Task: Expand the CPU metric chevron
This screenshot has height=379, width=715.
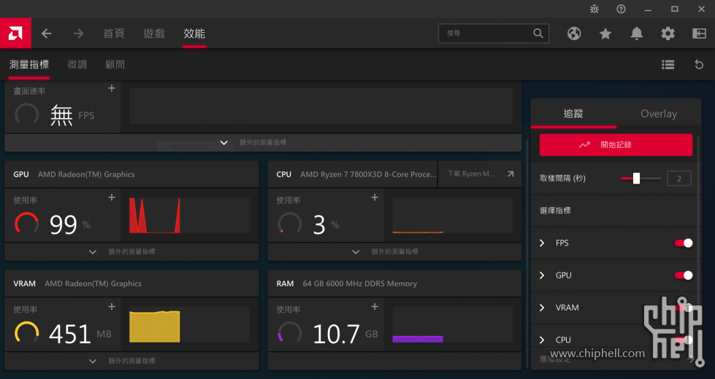Action: click(x=542, y=340)
